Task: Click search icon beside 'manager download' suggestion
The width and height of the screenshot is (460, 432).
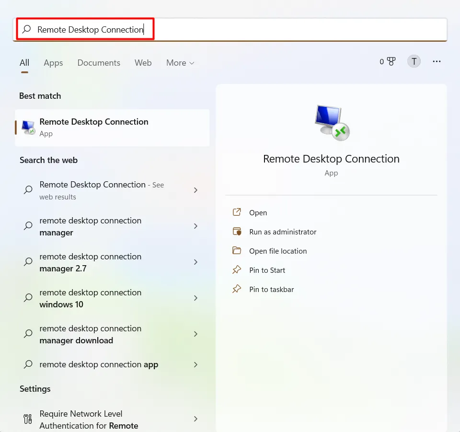Action: 28,334
